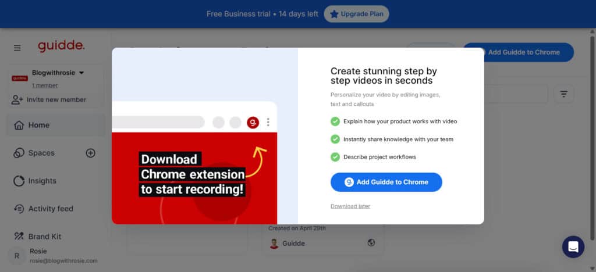Open the chat support bubble
The height and width of the screenshot is (272, 596).
tap(573, 247)
